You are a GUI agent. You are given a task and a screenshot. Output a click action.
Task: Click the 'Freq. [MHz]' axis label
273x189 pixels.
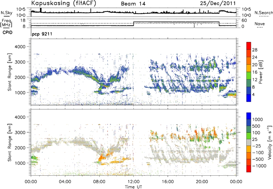(x=6, y=23)
